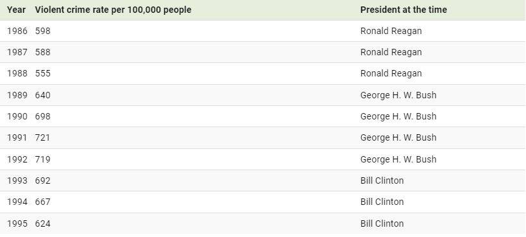Click Bill Clinton in the 1993 row

tap(382, 180)
